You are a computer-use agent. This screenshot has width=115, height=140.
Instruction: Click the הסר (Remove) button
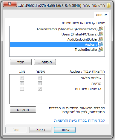click(x=21, y=62)
